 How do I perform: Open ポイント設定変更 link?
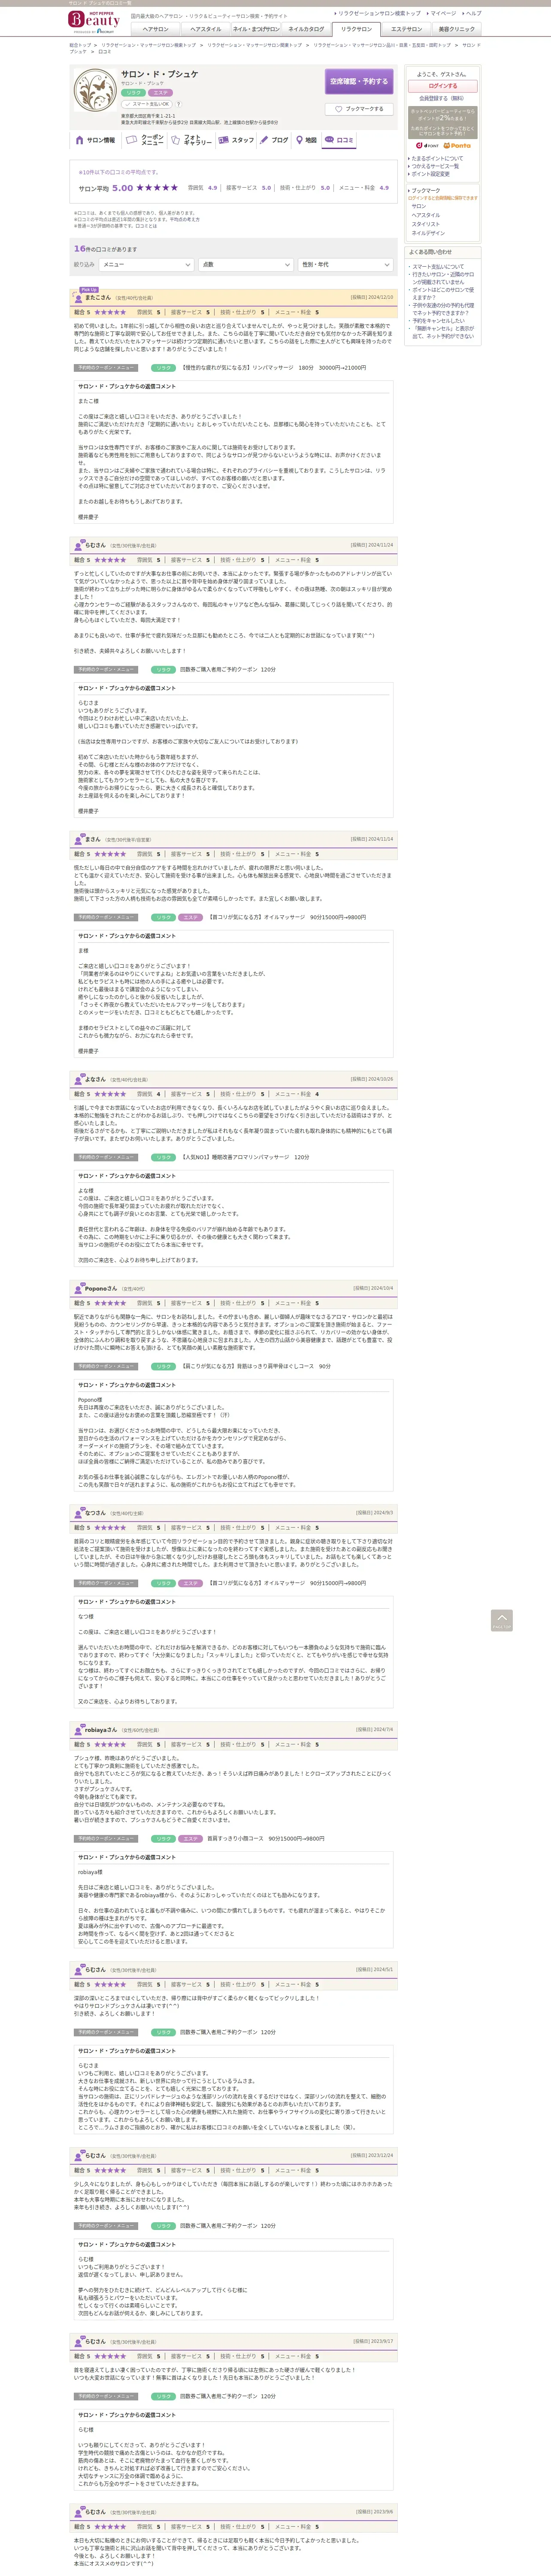430,174
